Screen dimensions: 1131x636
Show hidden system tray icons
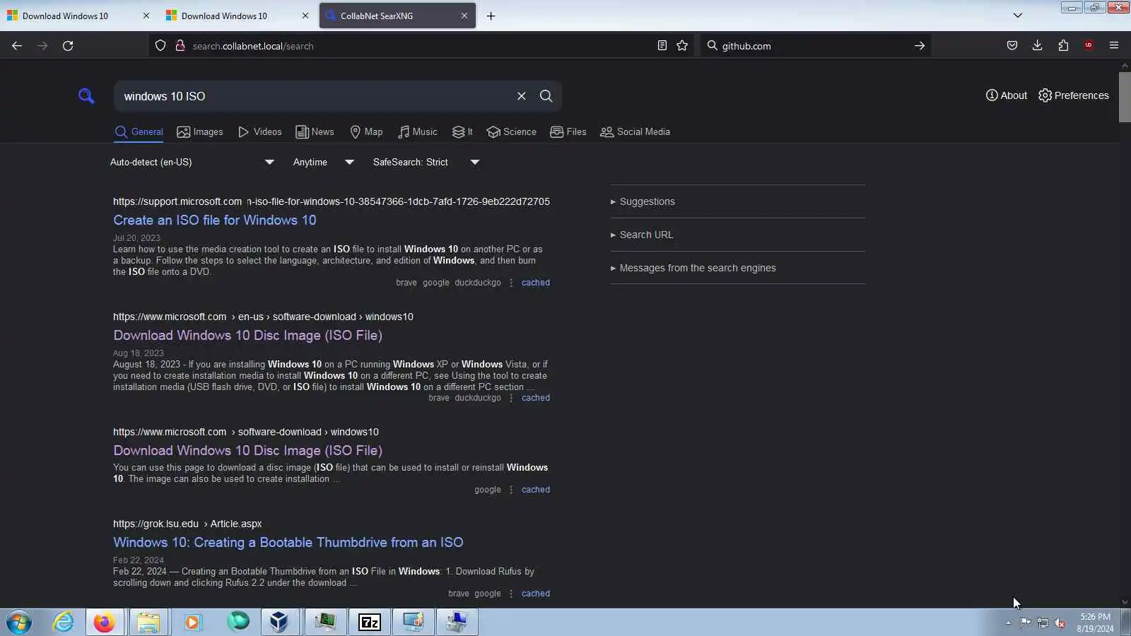(1008, 623)
